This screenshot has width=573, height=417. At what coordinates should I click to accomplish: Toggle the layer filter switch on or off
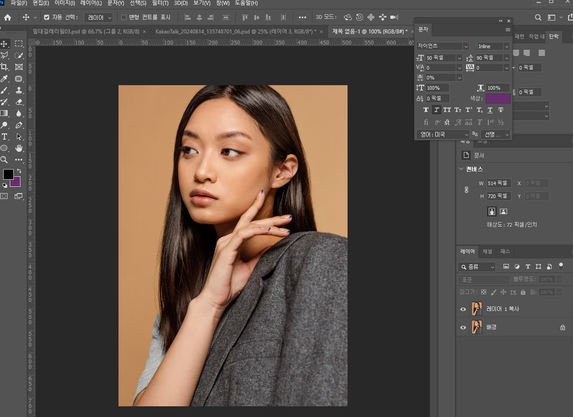coord(561,266)
